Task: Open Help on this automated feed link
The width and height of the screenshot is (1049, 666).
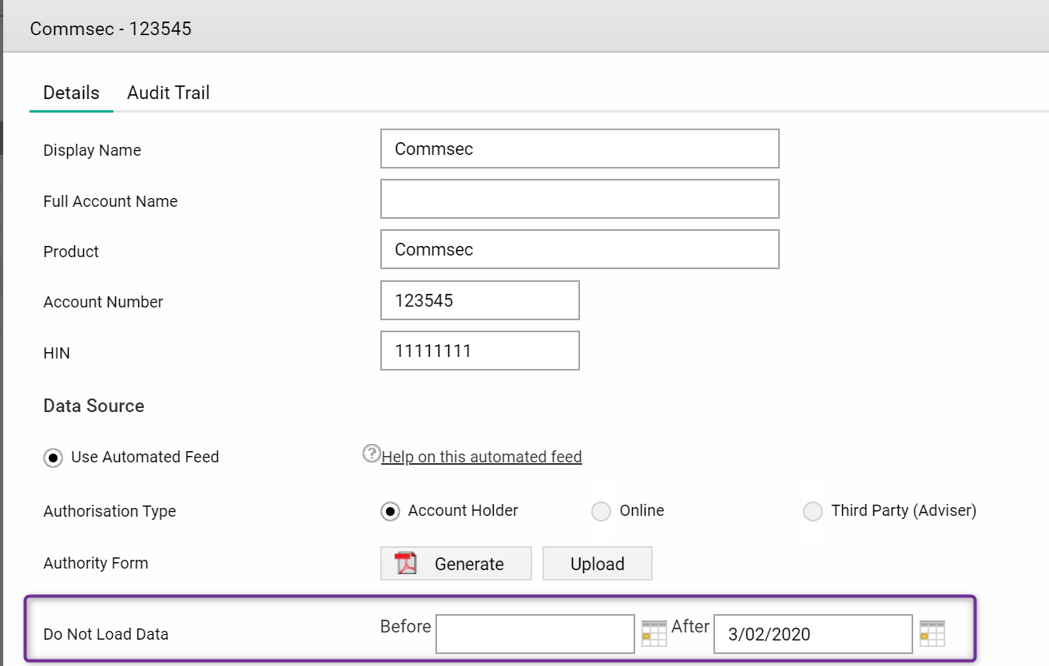Action: (x=482, y=457)
